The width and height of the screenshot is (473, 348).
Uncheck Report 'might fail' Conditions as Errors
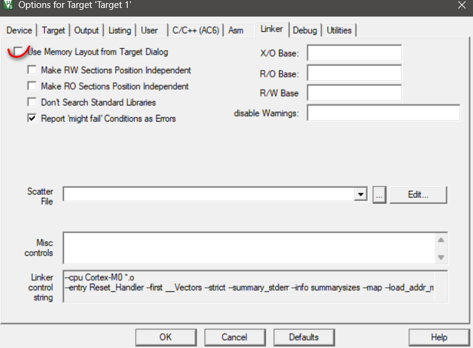coord(32,118)
